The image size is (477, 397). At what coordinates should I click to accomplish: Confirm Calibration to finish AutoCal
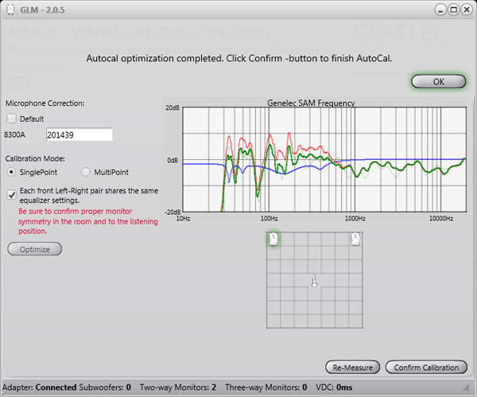[x=426, y=368]
